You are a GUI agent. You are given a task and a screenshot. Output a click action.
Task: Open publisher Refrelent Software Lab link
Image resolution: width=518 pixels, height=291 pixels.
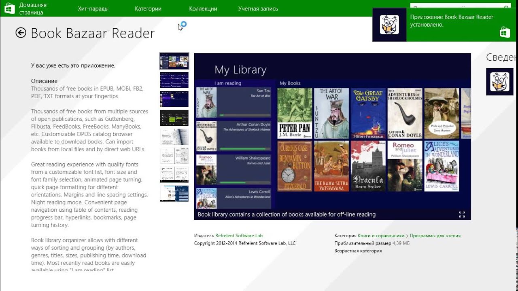239,236
